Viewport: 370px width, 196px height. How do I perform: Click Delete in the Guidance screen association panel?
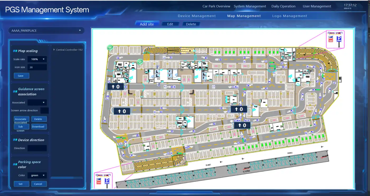click(39, 119)
